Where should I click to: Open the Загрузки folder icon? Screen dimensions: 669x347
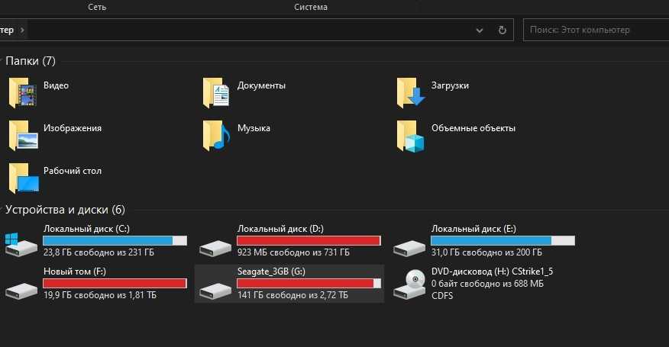(411, 93)
